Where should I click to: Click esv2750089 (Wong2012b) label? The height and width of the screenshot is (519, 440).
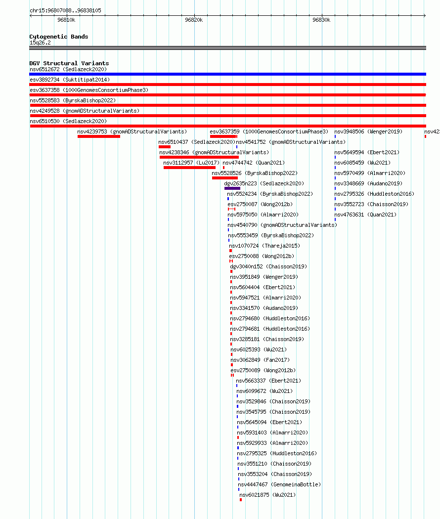[x=263, y=371]
